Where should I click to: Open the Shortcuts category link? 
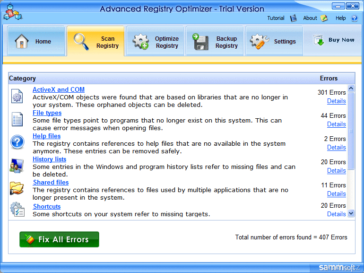(x=47, y=206)
